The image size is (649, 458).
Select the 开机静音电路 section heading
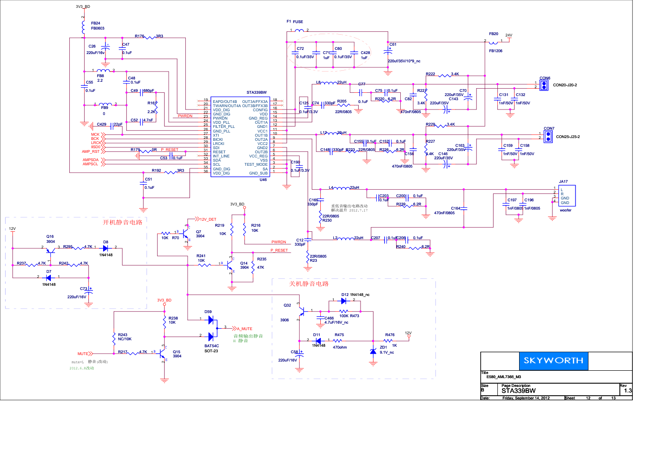click(122, 223)
